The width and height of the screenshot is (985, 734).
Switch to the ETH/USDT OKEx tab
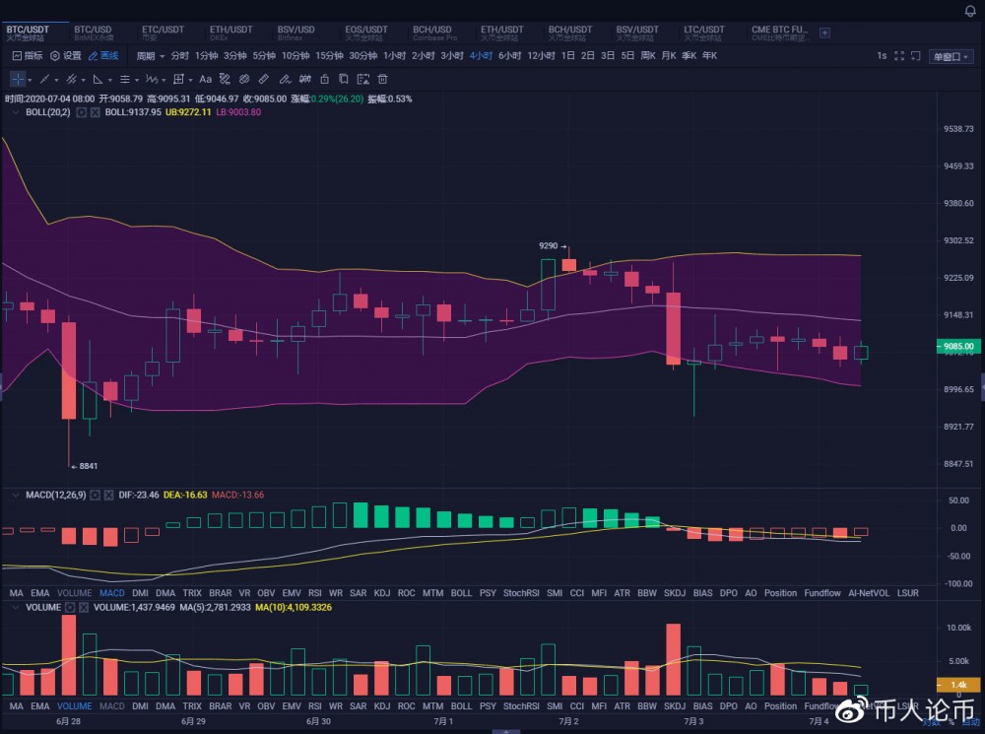click(x=230, y=33)
